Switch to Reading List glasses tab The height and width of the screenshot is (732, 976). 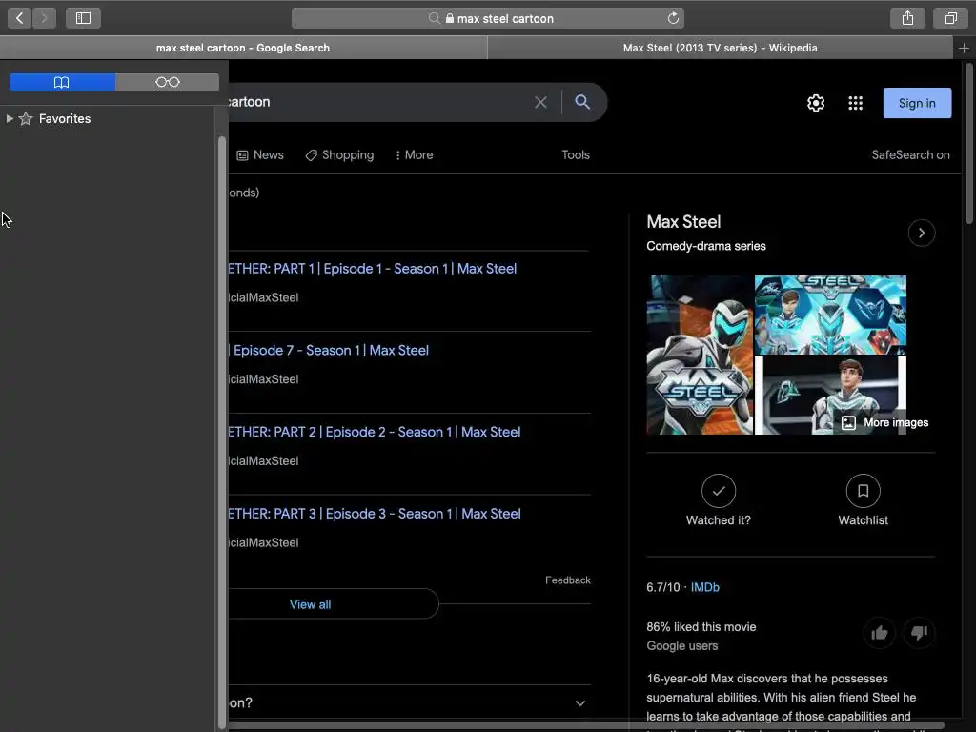168,82
